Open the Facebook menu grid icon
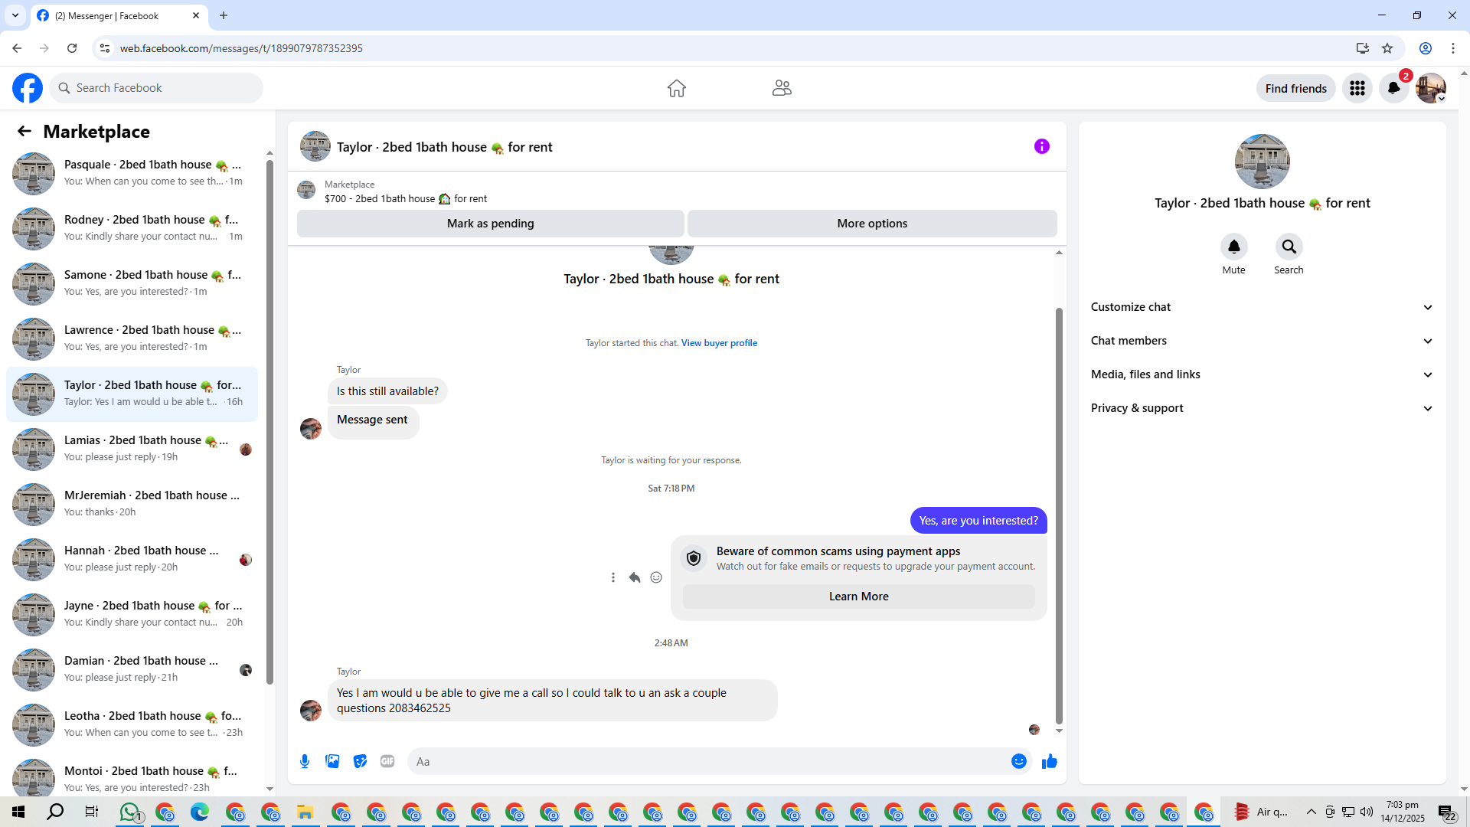This screenshot has width=1470, height=827. [1357, 88]
